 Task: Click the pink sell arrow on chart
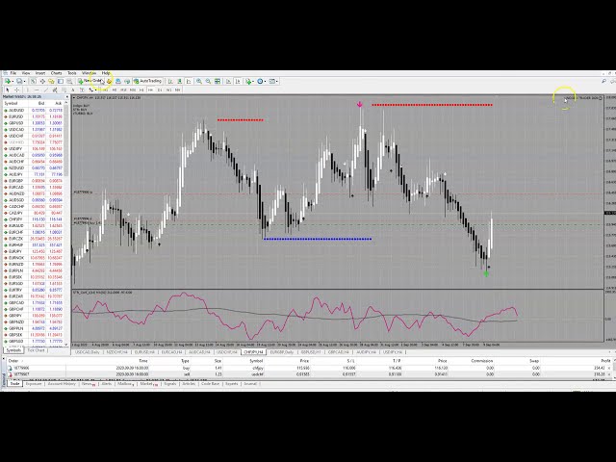pos(360,104)
